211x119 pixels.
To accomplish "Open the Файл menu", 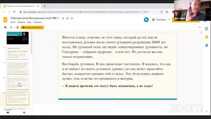I will click(x=13, y=22).
